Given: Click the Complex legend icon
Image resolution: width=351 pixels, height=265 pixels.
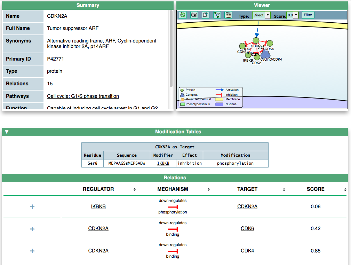Looking at the screenshot, I should 182,95.
